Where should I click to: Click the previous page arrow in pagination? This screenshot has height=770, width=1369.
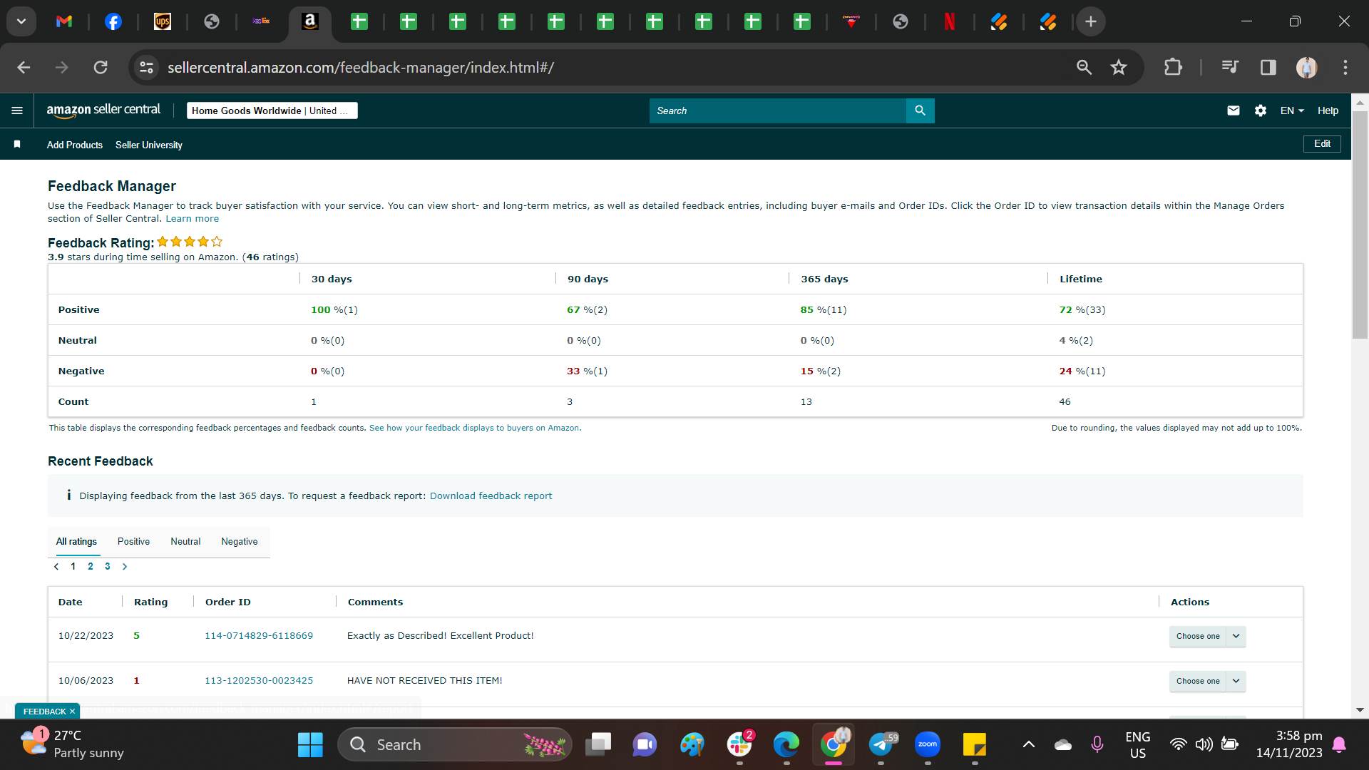click(x=56, y=567)
